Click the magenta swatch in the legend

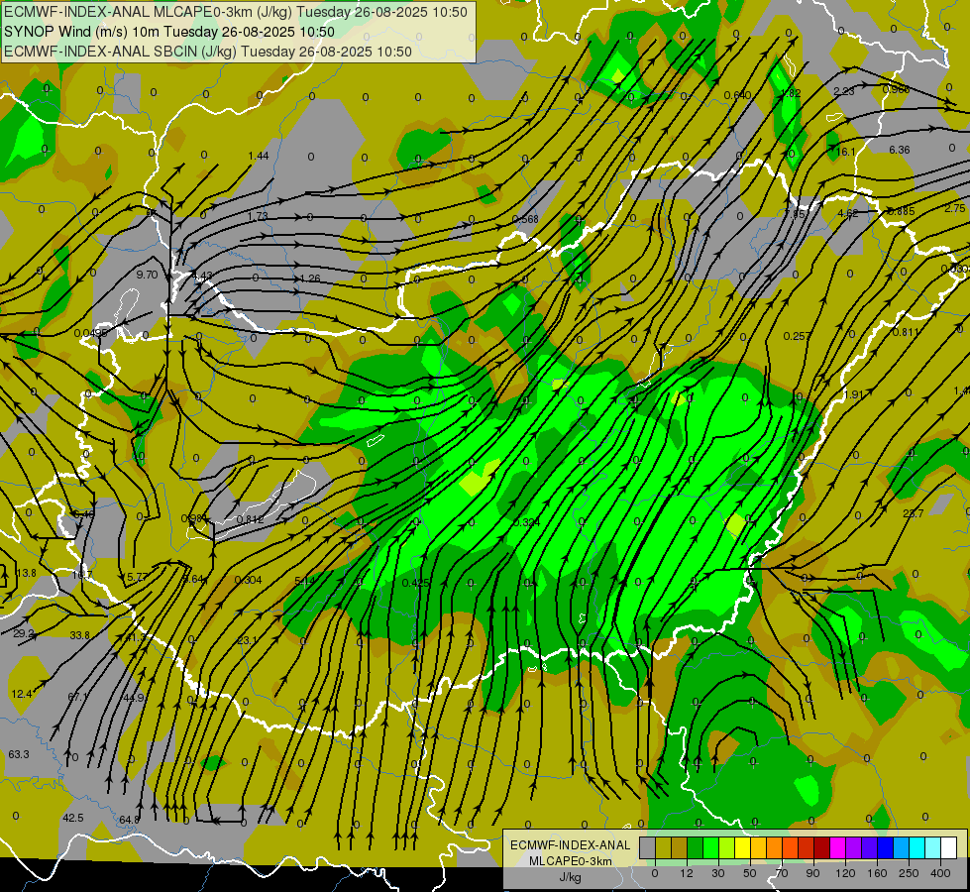(x=837, y=847)
